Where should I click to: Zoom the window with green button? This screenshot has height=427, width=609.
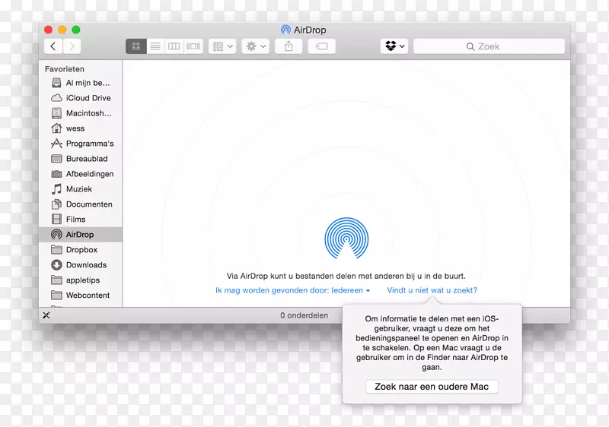76,30
